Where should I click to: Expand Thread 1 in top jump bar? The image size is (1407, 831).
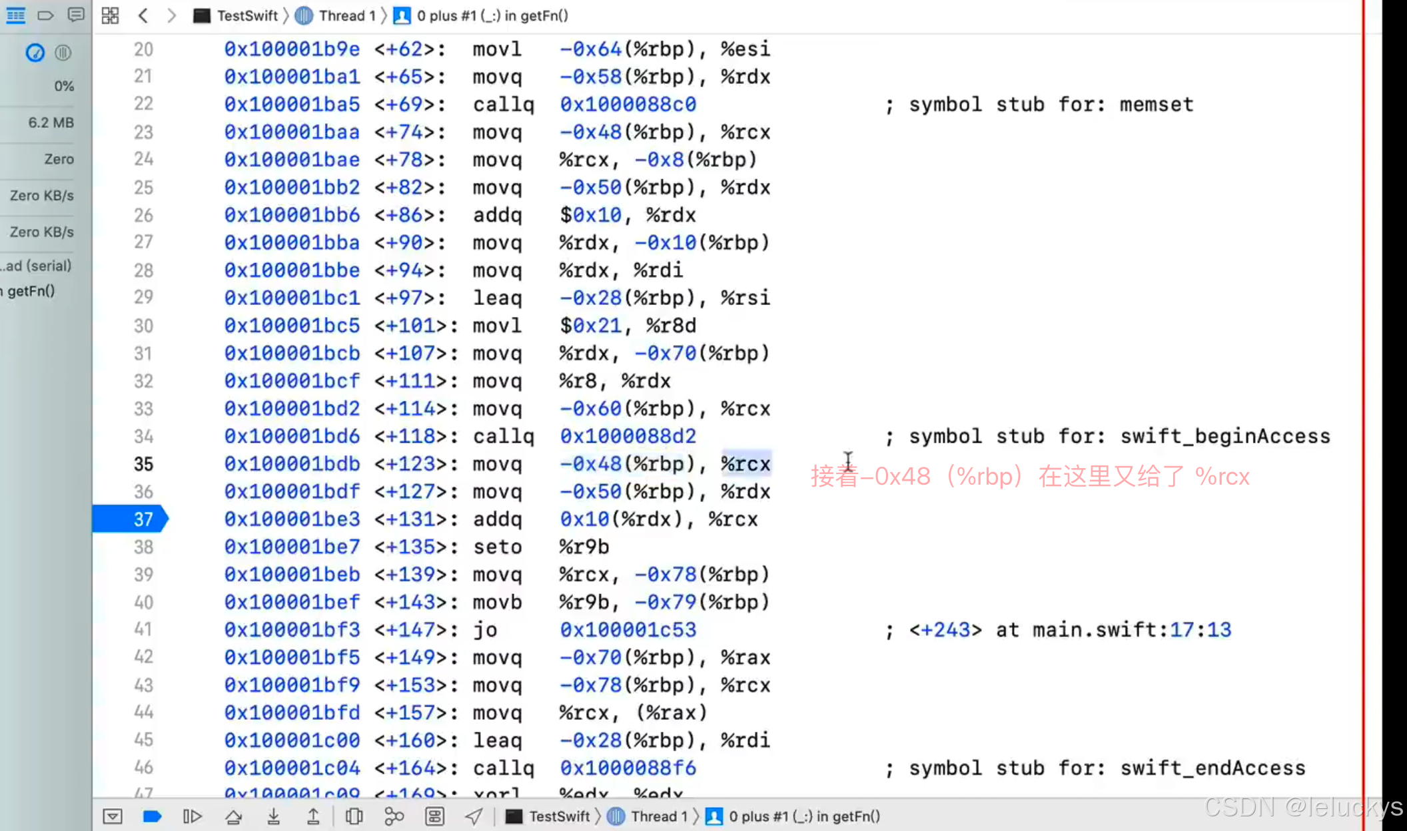(x=346, y=15)
